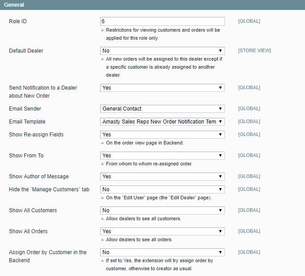Open Hide the Manage Customers tab dropdown
This screenshot has height=276, width=305.
[x=162, y=189]
